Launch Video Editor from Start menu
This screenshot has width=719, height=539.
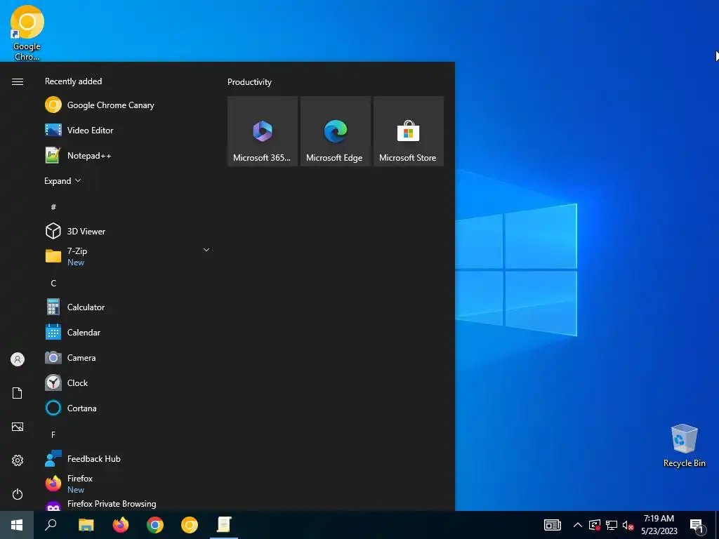[128, 130]
